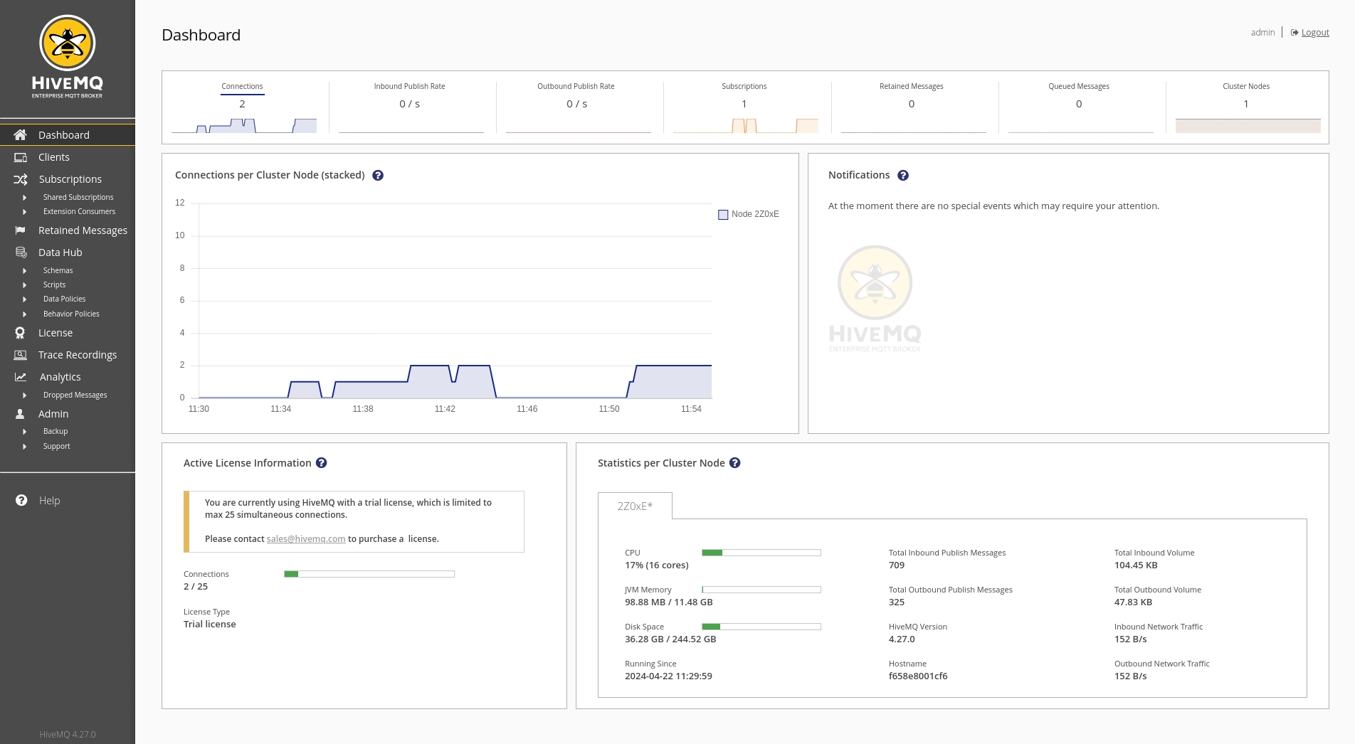1355x744 pixels.
Task: Expand the Shared Subscriptions arrow
Action: 25,198
